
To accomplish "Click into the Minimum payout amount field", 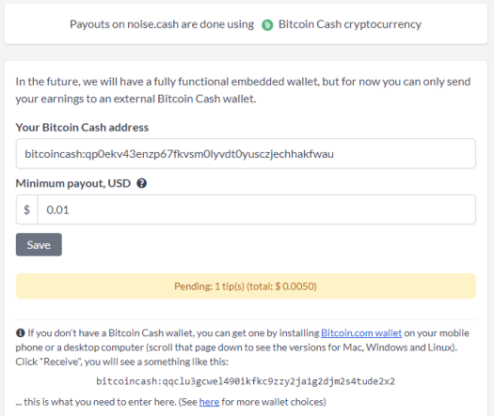I will pos(257,209).
